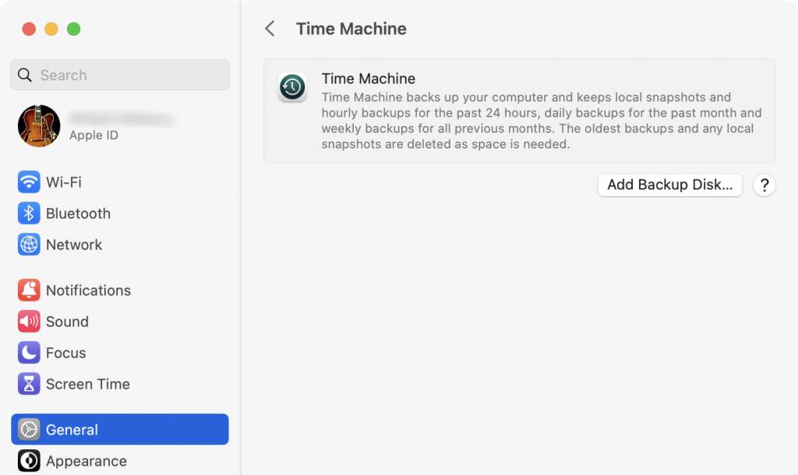Viewport: 798px width, 475px height.
Task: Select the Wi-Fi label in sidebar
Action: pos(64,182)
